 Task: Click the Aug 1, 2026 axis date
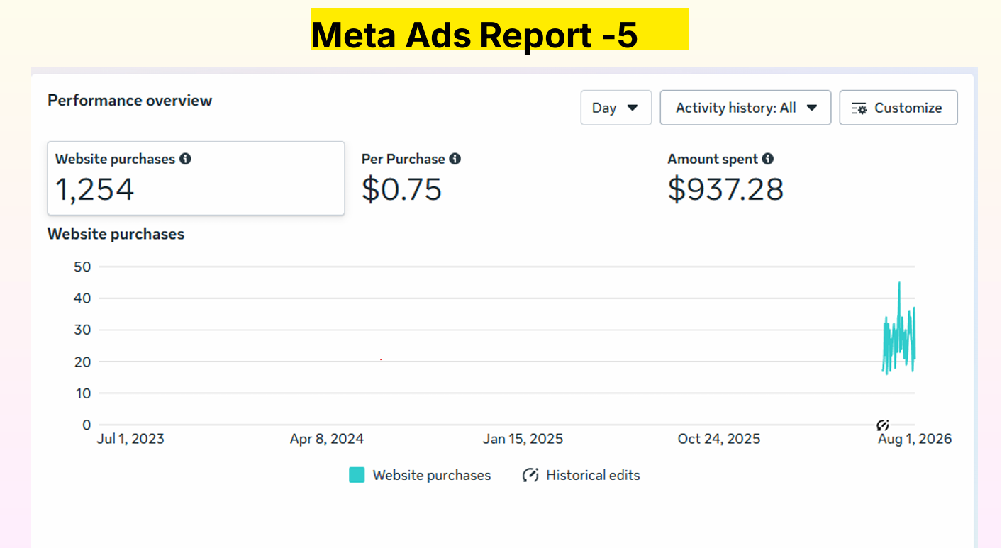click(915, 439)
